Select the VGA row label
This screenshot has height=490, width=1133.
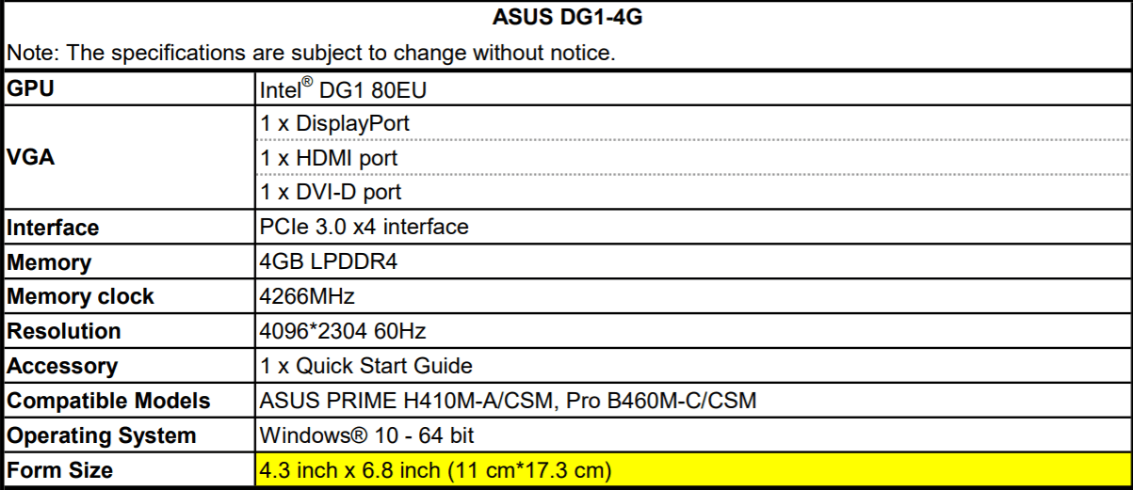click(x=30, y=158)
